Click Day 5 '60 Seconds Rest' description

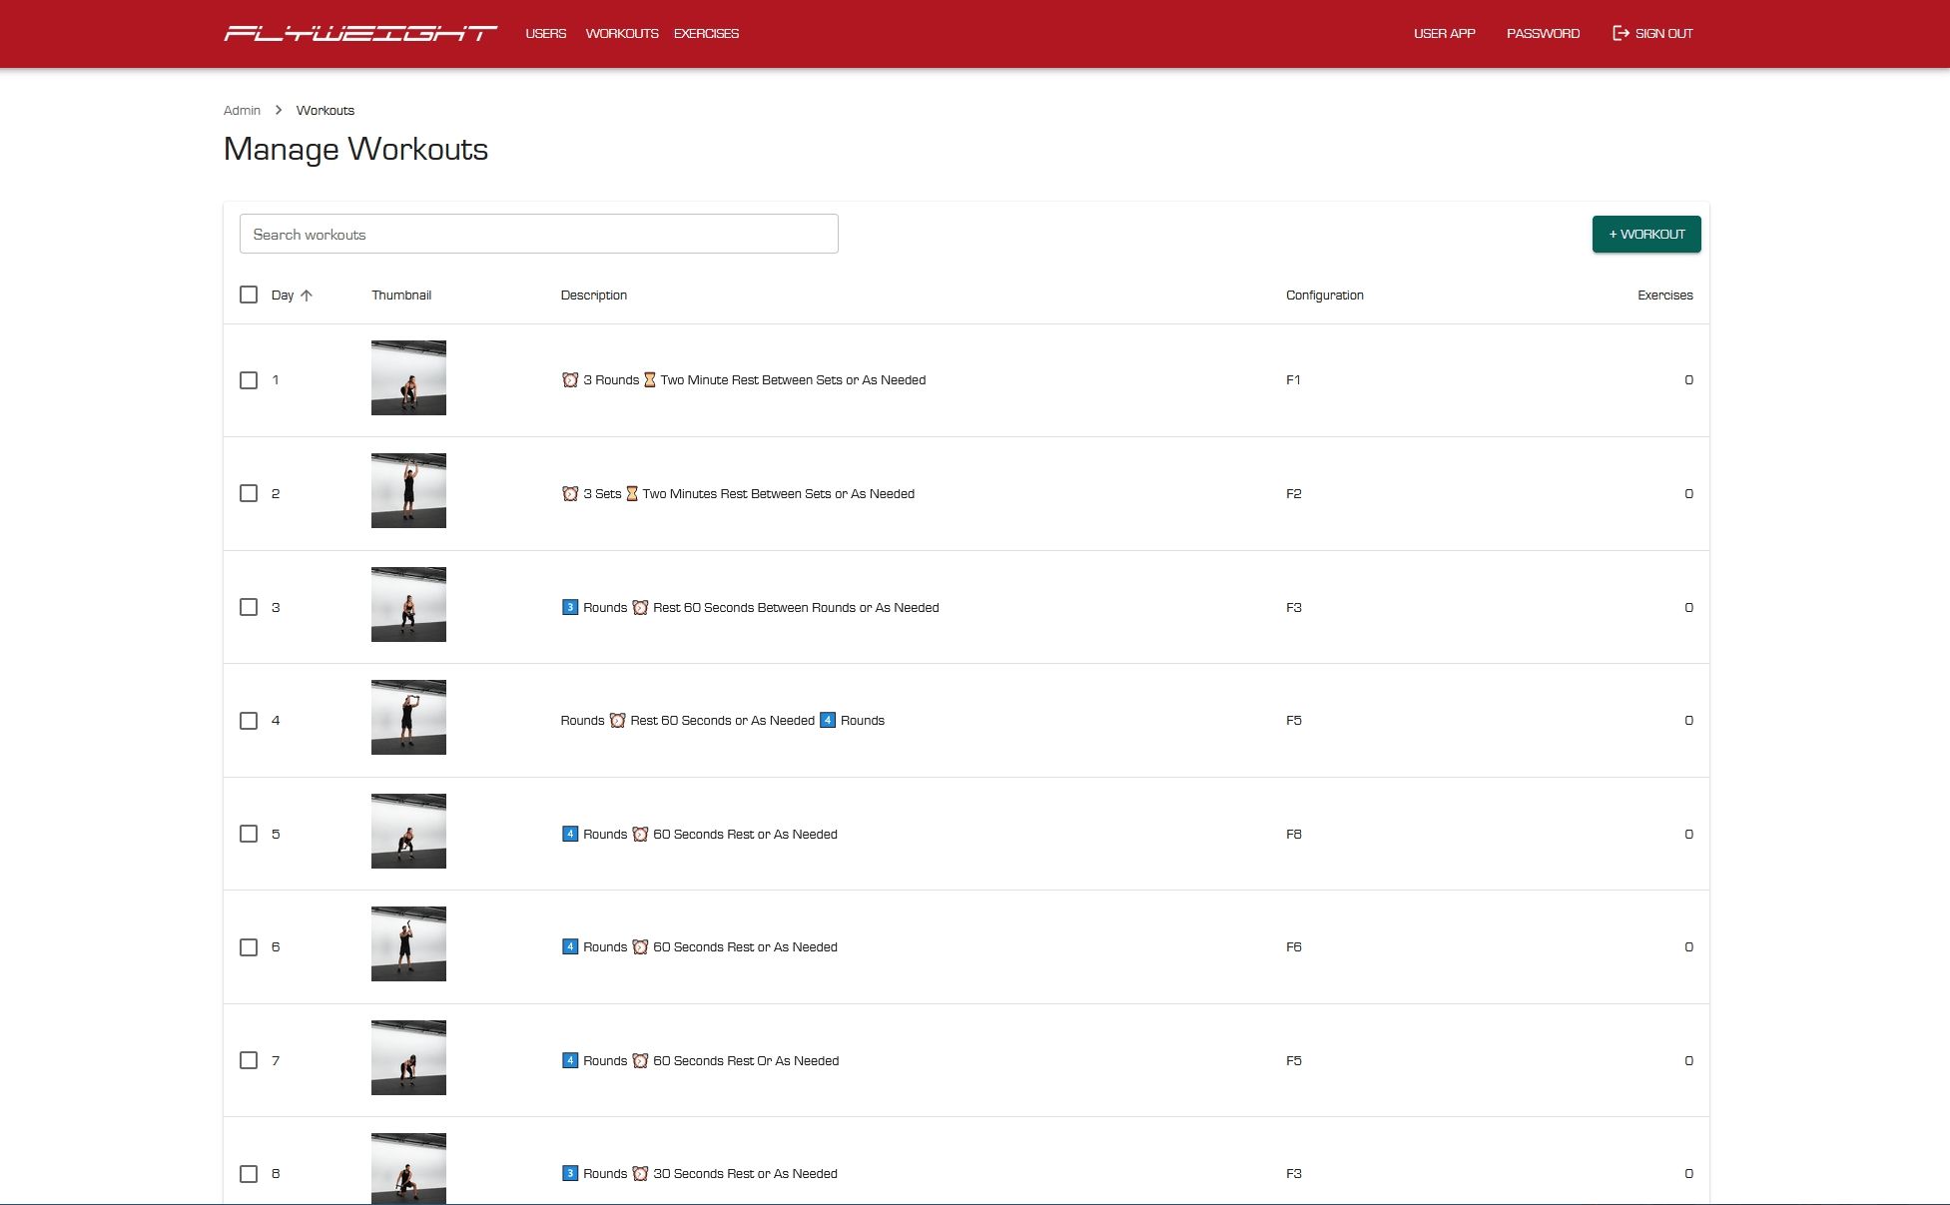click(x=699, y=834)
